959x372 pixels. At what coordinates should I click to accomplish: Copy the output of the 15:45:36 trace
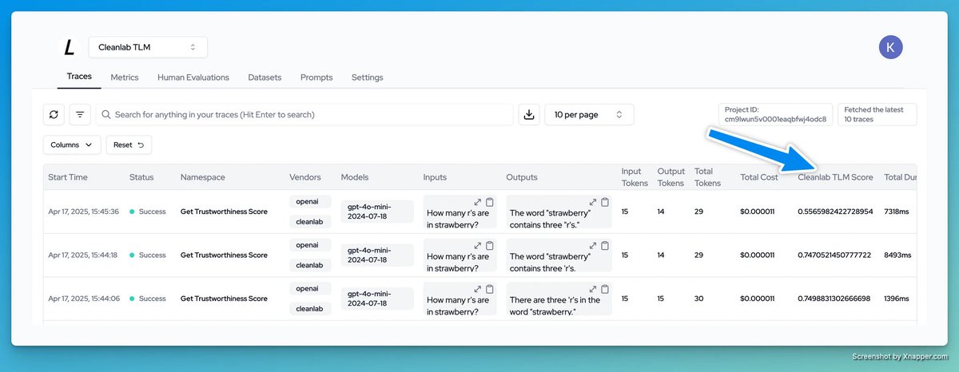pyautogui.click(x=605, y=202)
